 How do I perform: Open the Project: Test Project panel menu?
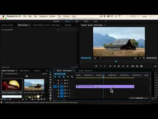click(16, 71)
